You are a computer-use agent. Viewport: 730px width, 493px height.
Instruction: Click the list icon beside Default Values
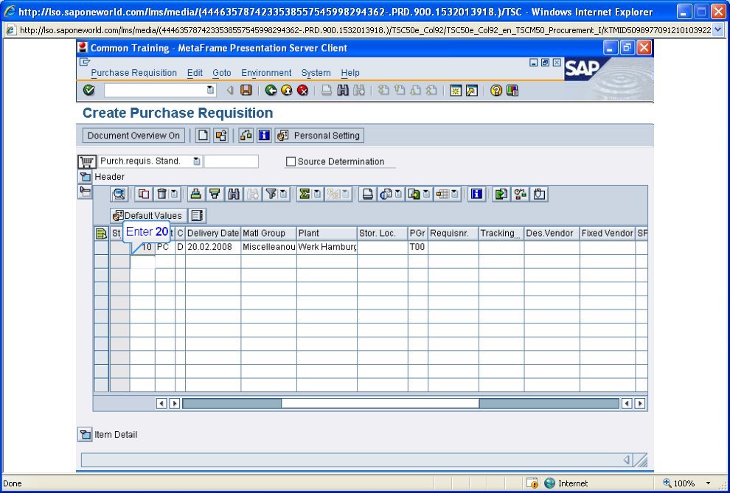coord(198,216)
